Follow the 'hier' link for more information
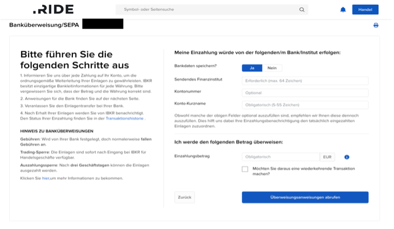This screenshot has width=394, height=229. [45, 178]
